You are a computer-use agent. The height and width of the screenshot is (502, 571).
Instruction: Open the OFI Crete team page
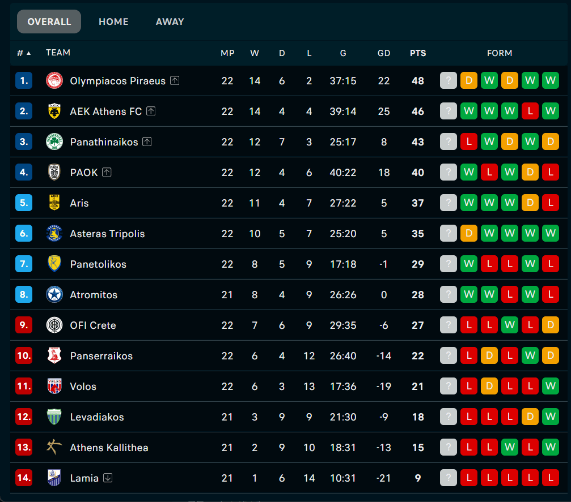pos(92,325)
